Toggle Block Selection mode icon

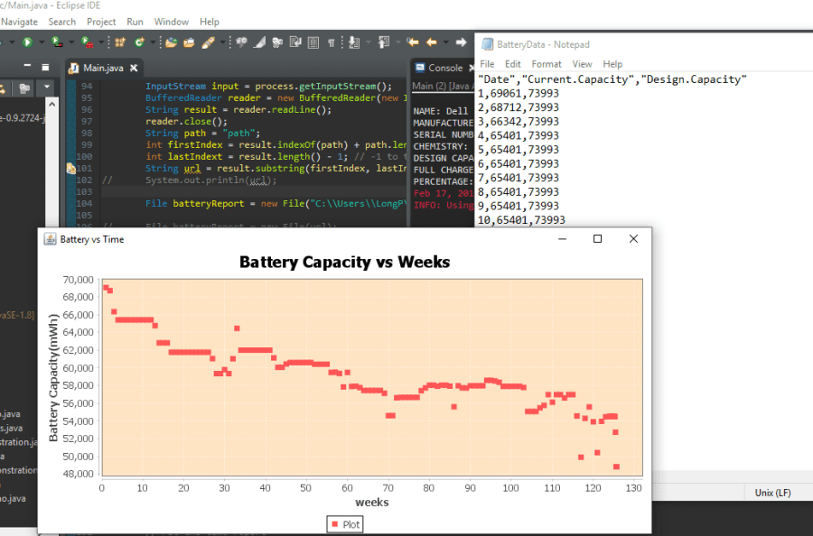tap(313, 42)
